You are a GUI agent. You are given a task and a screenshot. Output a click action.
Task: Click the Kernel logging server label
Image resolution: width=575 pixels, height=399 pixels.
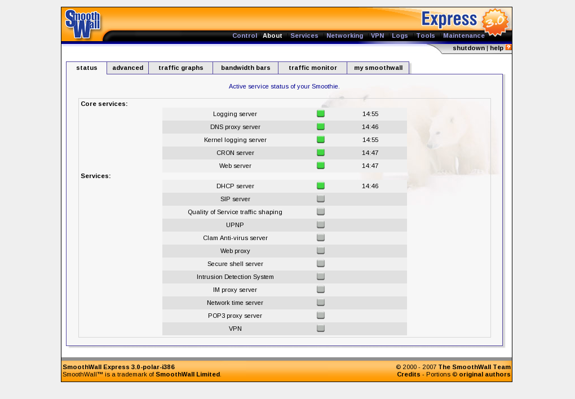[x=235, y=140]
